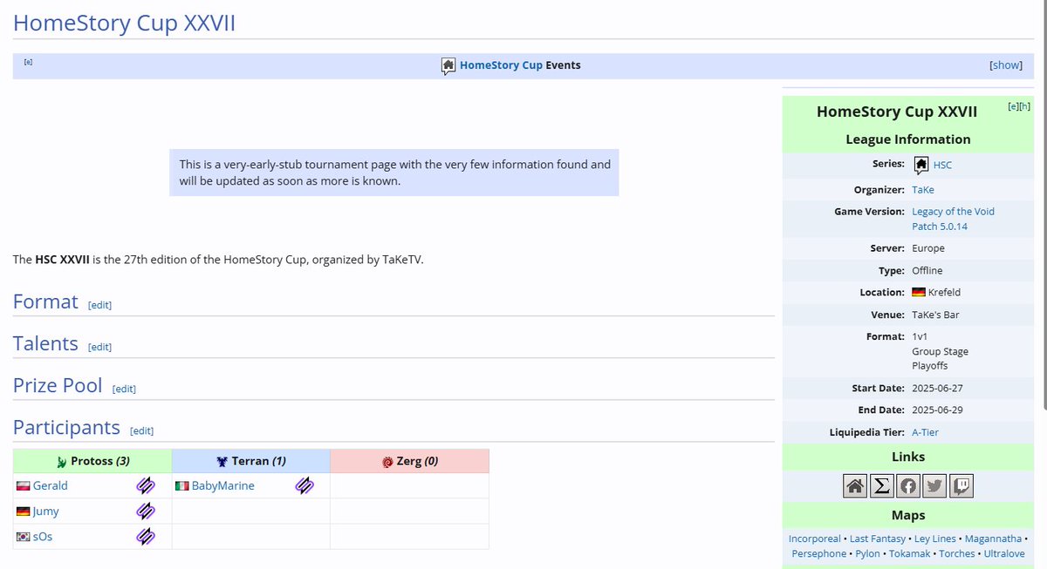1047x569 pixels.
Task: Open the Patch 5.0.14 link
Action: [940, 227]
